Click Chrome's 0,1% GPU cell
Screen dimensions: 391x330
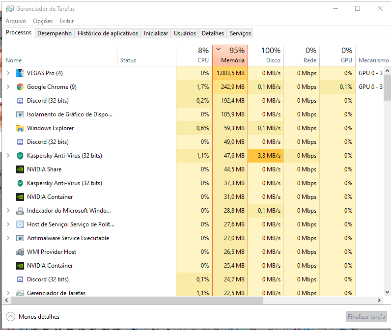tap(337, 87)
